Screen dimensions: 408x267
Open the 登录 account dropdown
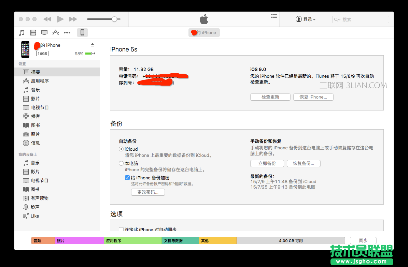[x=306, y=19]
